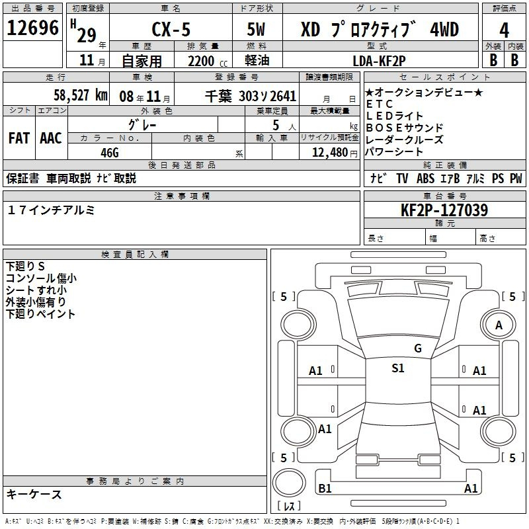Click the tire marked A in the diagram
This screenshot has width=529, height=529.
click(x=499, y=325)
